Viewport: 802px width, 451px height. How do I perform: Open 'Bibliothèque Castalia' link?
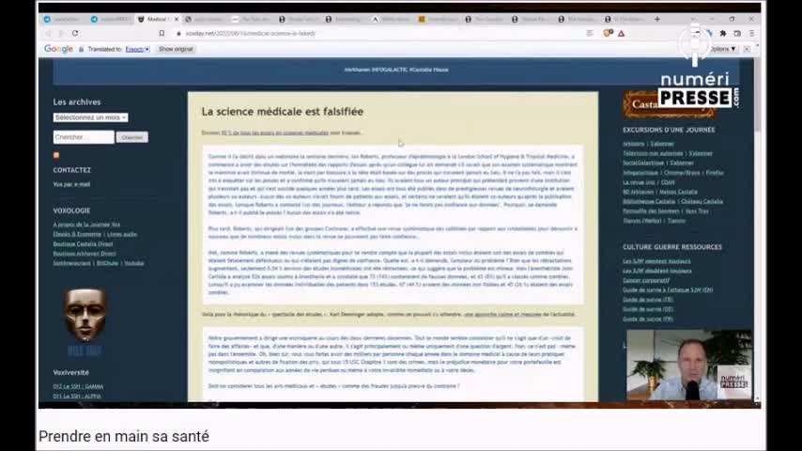click(x=649, y=201)
